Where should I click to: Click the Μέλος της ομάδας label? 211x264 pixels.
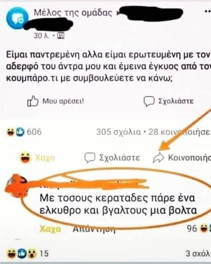[x=73, y=13]
